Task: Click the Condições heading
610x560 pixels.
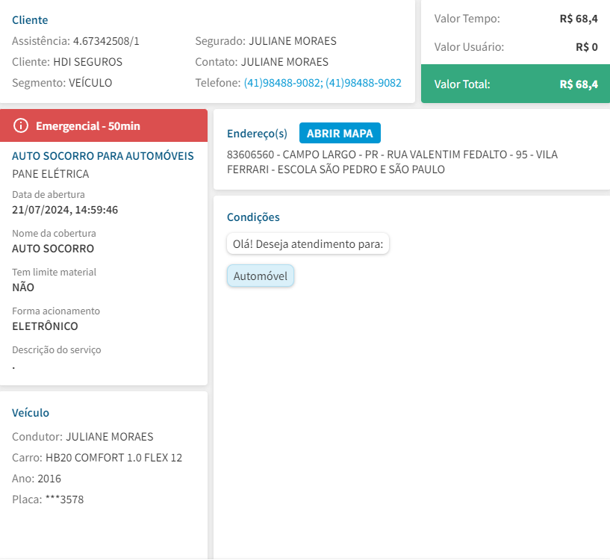Action: [253, 217]
